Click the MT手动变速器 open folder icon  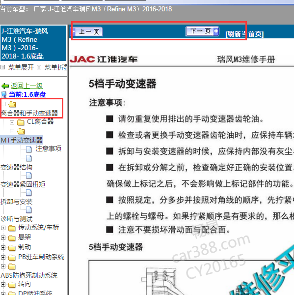coord(21,131)
